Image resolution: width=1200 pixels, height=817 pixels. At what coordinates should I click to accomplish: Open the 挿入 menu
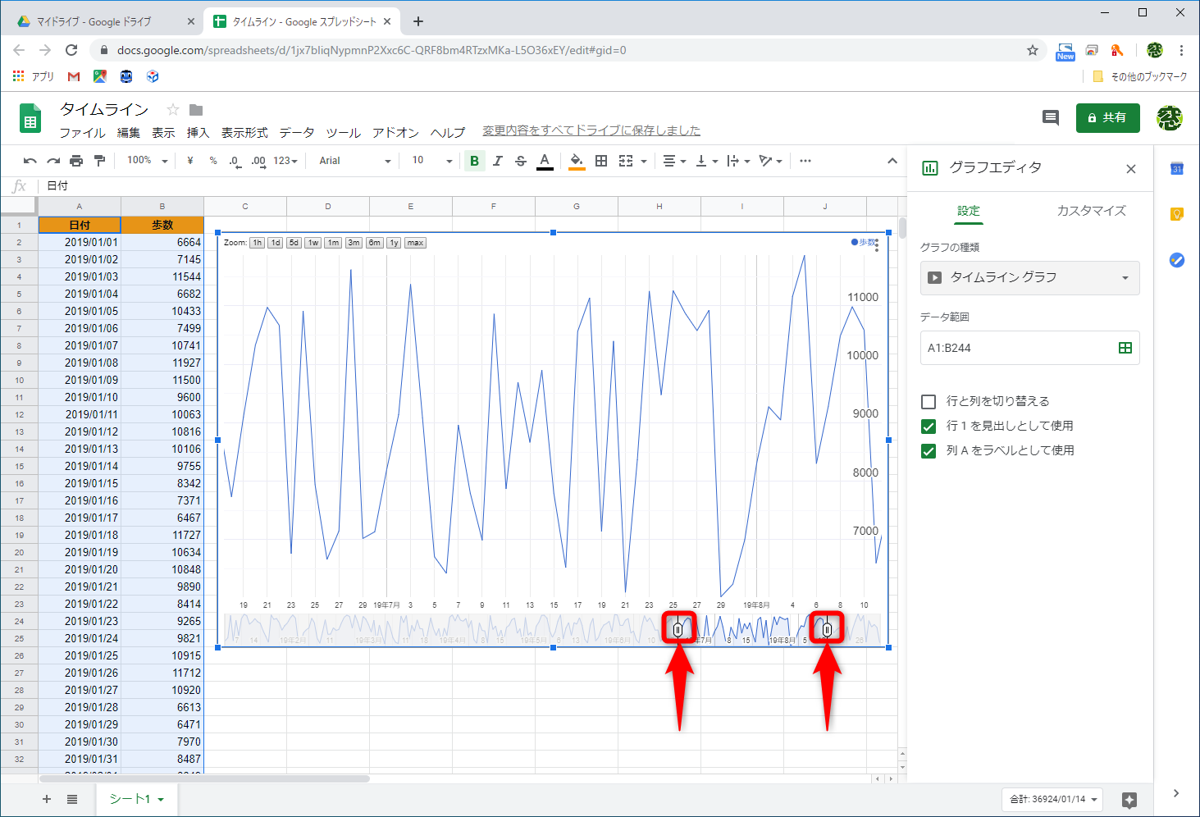point(198,132)
